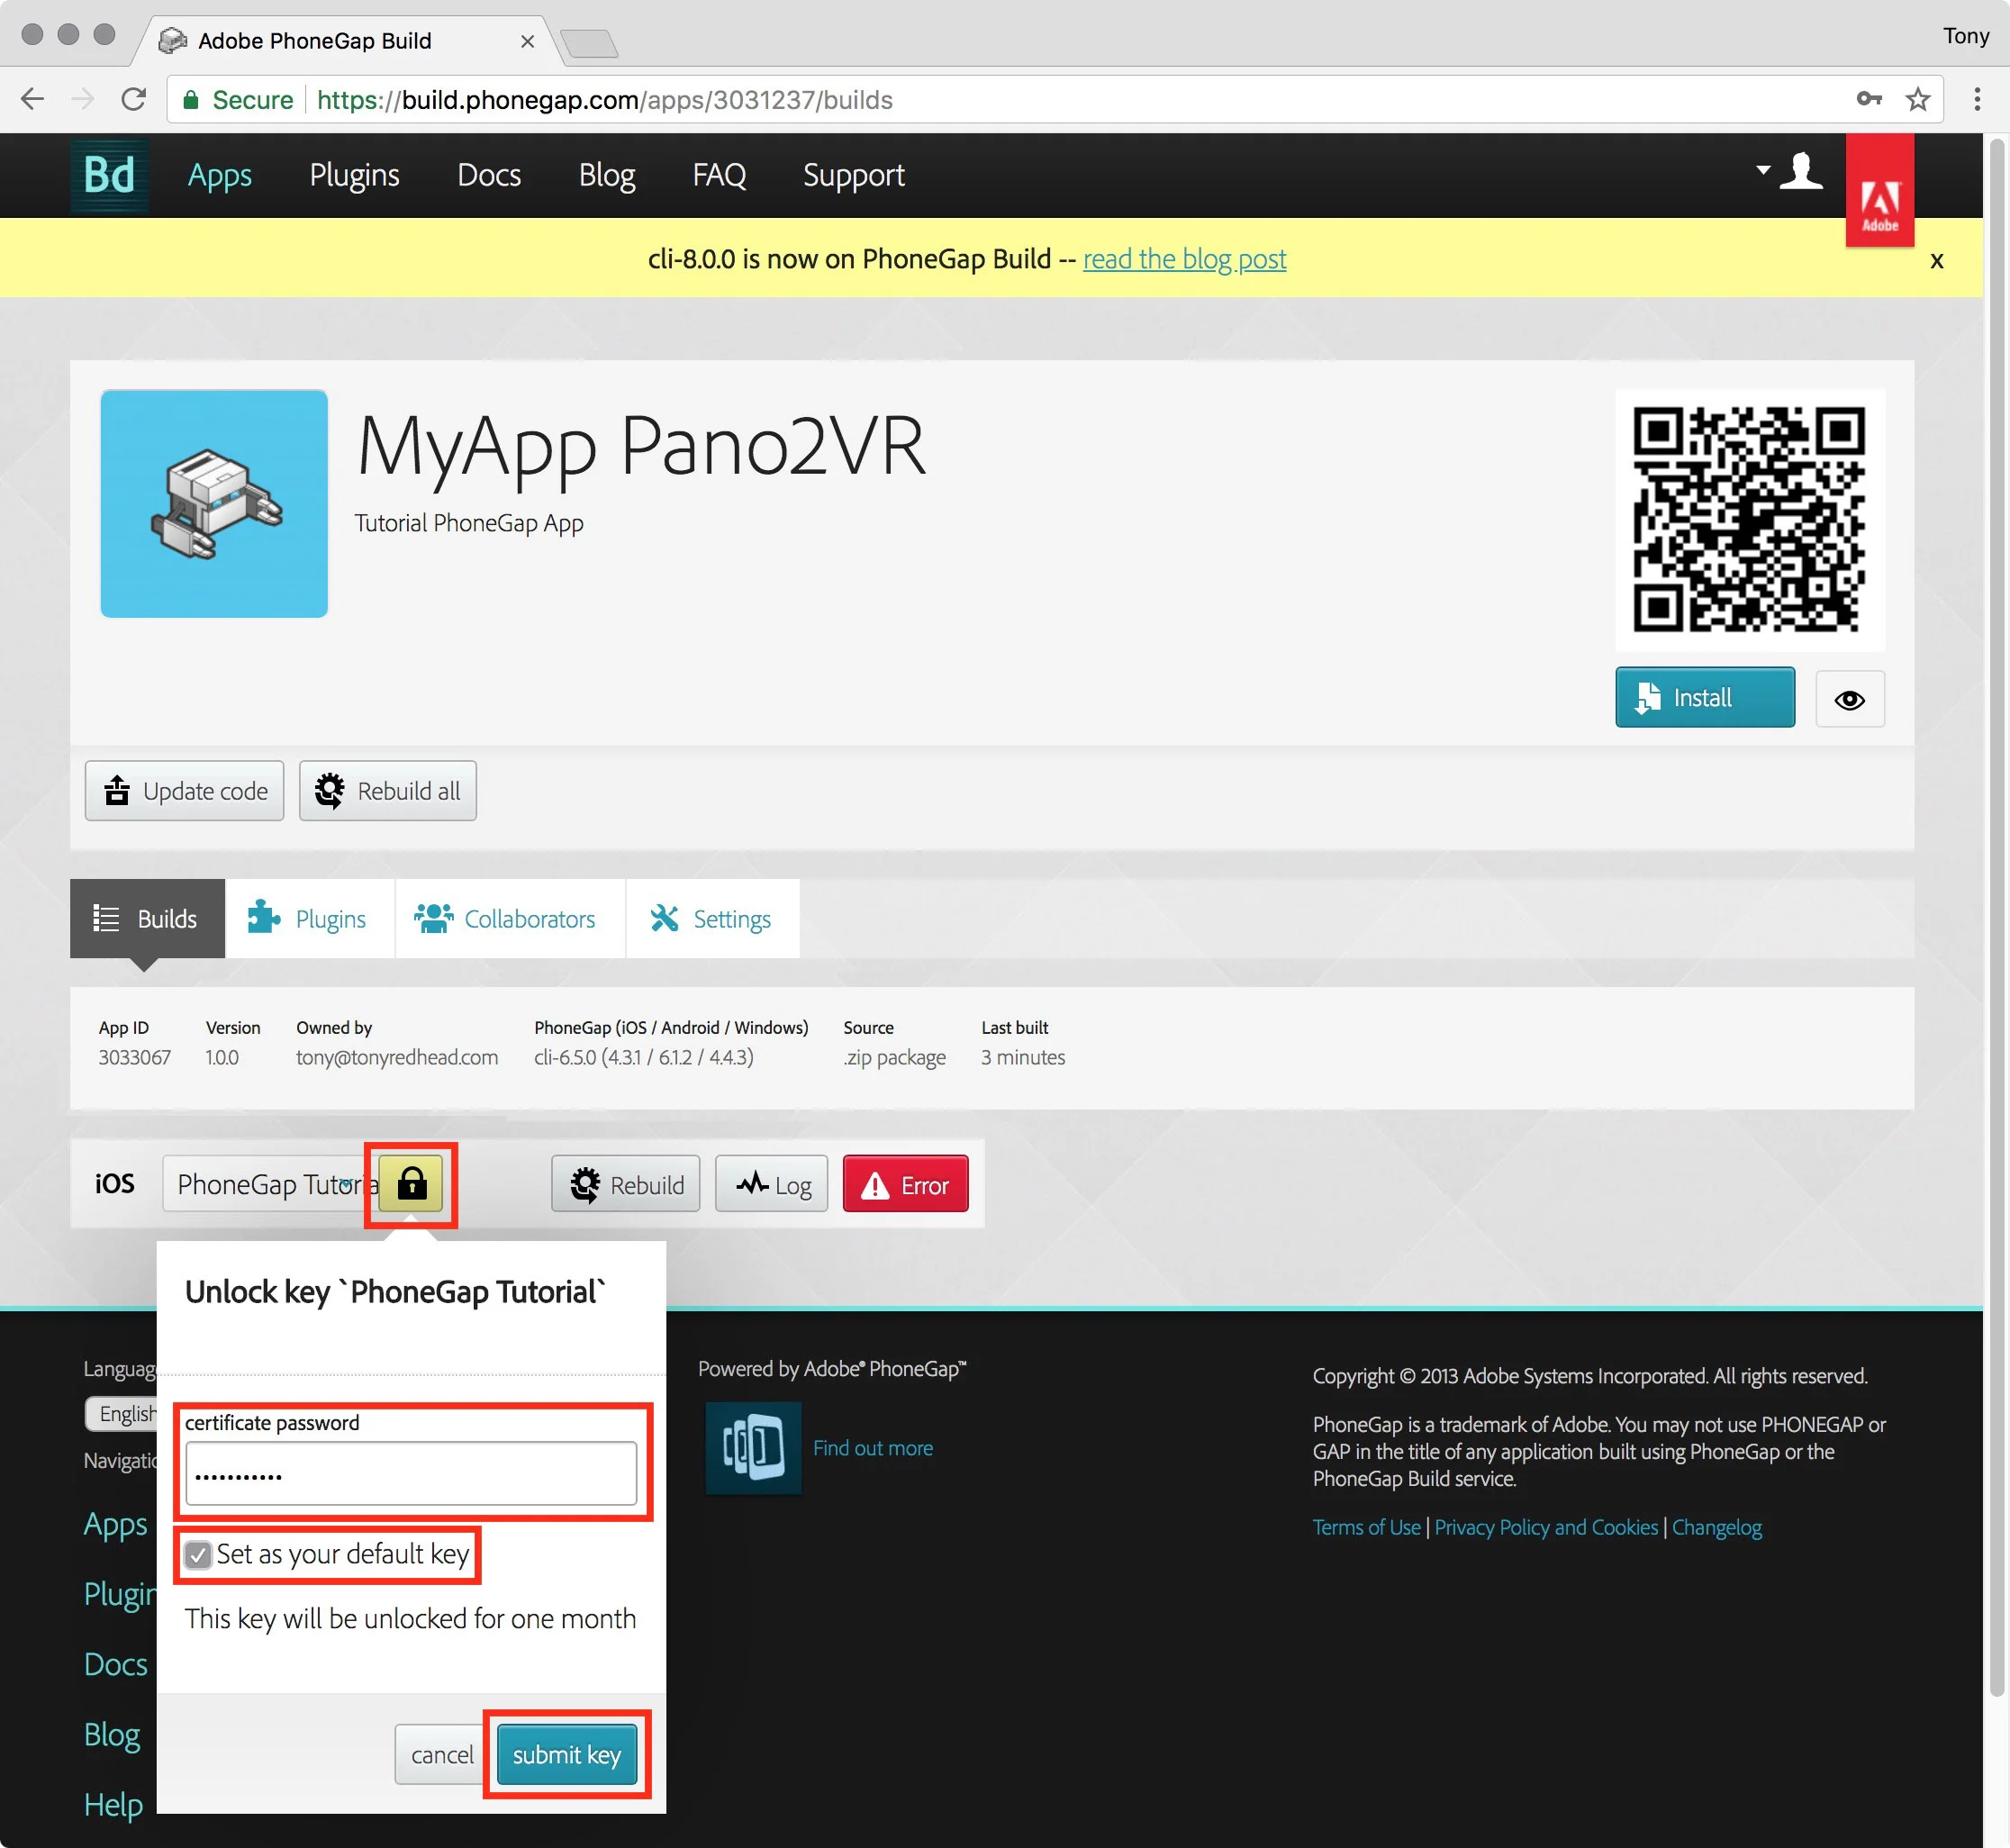Click the PhoneGap app icon in footer
The height and width of the screenshot is (1848, 2010).
point(753,1447)
